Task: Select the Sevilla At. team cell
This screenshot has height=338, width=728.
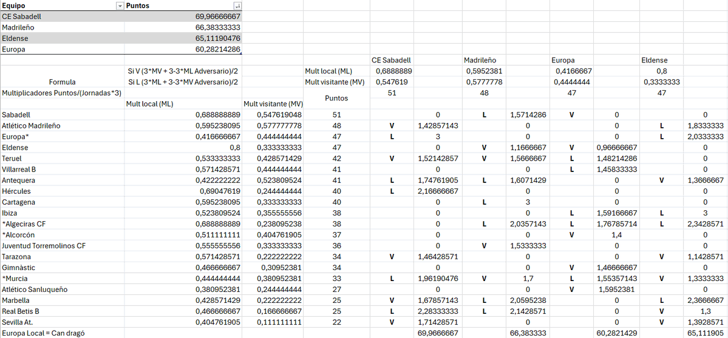Action: point(62,322)
